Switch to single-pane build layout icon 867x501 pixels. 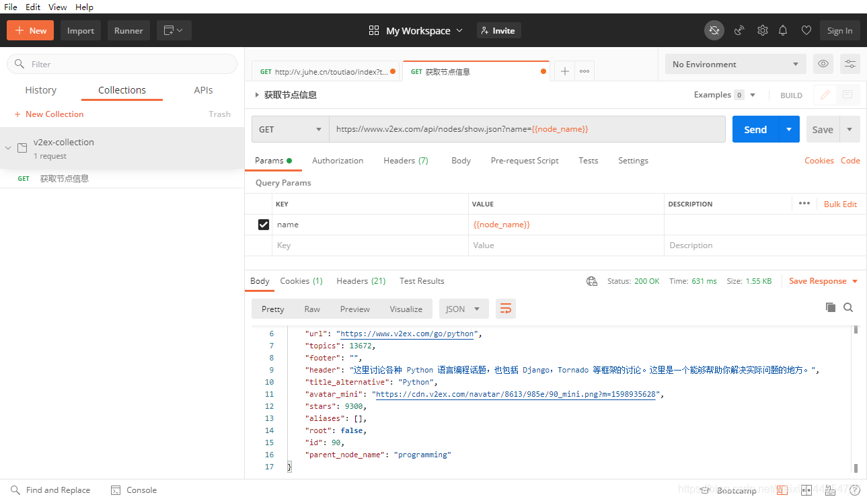click(782, 490)
